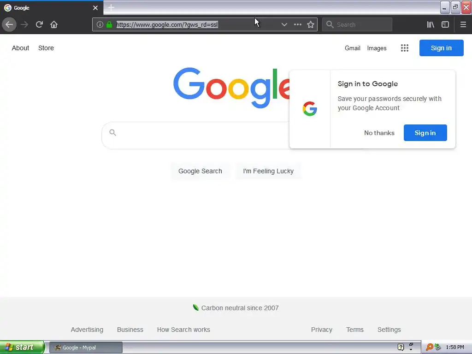Open page actions three-dot menu
Viewport: 472px width, 354px height.
click(x=297, y=24)
